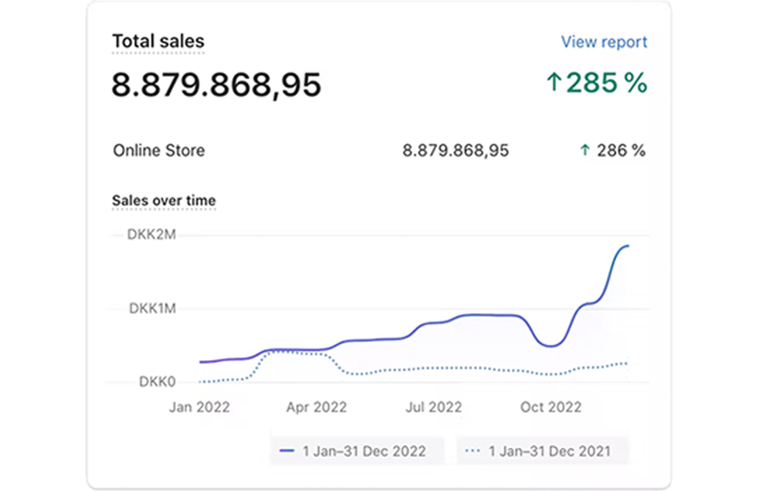Image resolution: width=758 pixels, height=491 pixels.
Task: Click the 8.879.868,95 total sales figure
Action: click(x=216, y=85)
